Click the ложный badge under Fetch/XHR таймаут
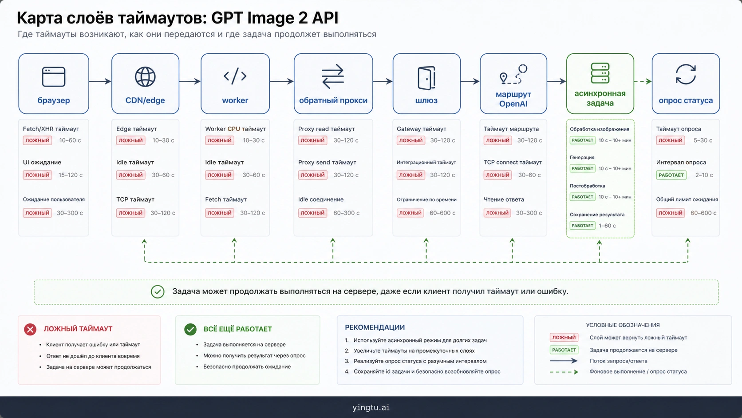Screen dimensions: 742x418 pos(37,140)
